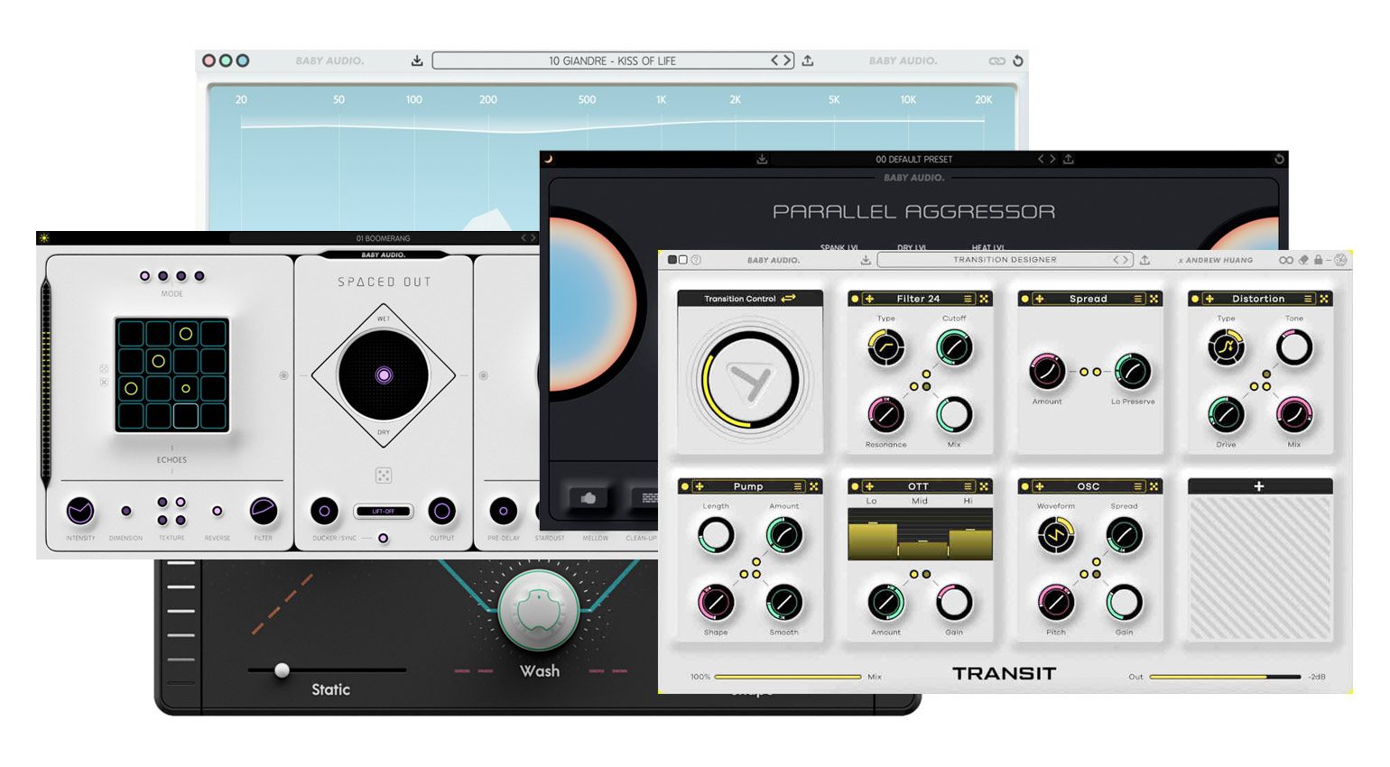
Task: Click the large Transition Control macro knob
Action: [x=749, y=380]
